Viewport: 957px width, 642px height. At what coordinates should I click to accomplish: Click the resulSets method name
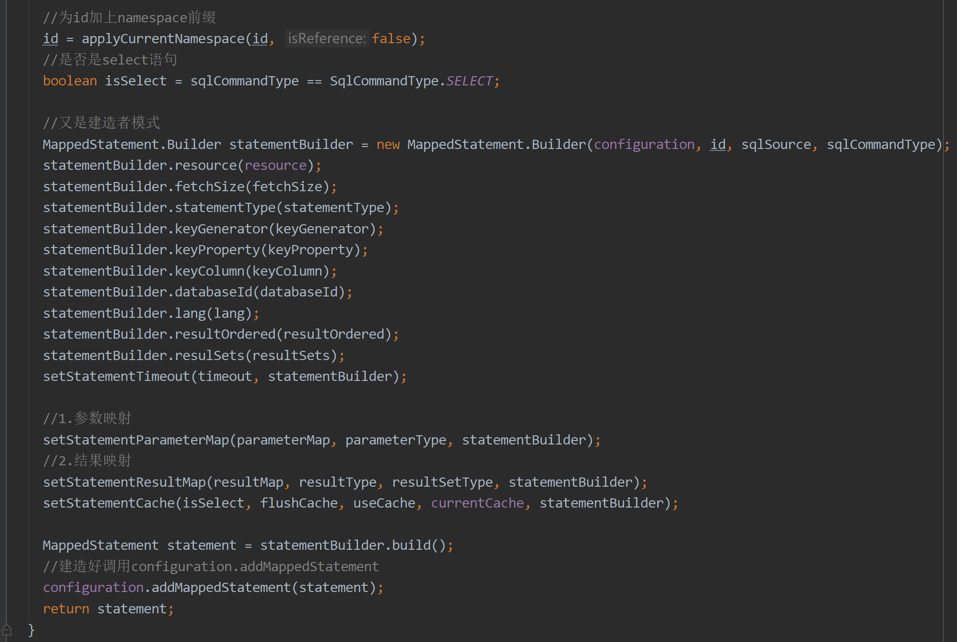(x=210, y=356)
